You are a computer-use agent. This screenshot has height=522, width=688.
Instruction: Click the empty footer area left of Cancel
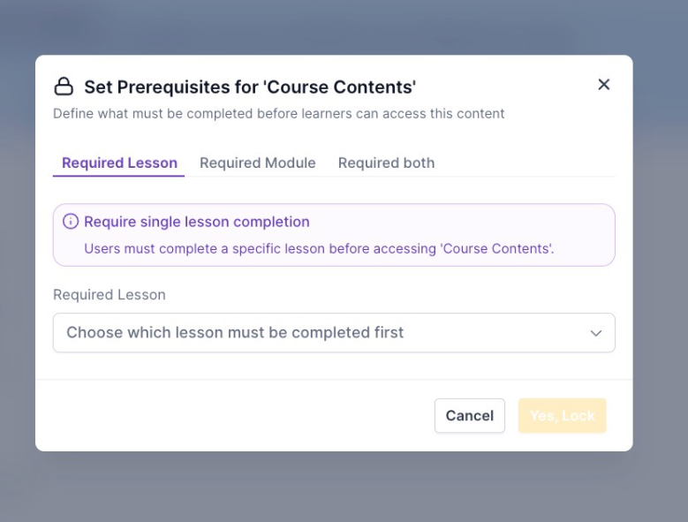coord(230,416)
